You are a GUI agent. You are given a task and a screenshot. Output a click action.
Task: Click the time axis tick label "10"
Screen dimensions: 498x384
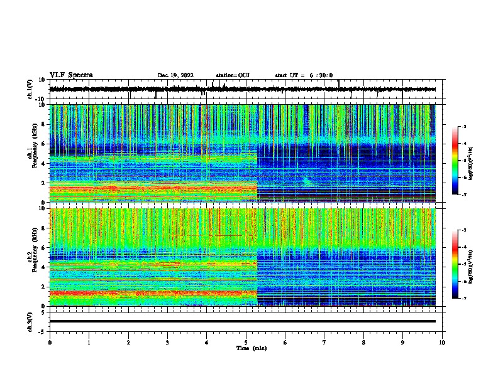coord(442,343)
